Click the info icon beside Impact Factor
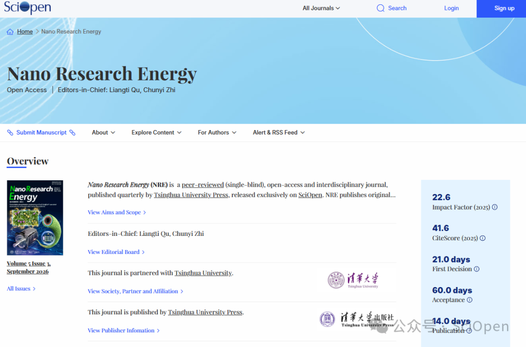 pos(494,207)
